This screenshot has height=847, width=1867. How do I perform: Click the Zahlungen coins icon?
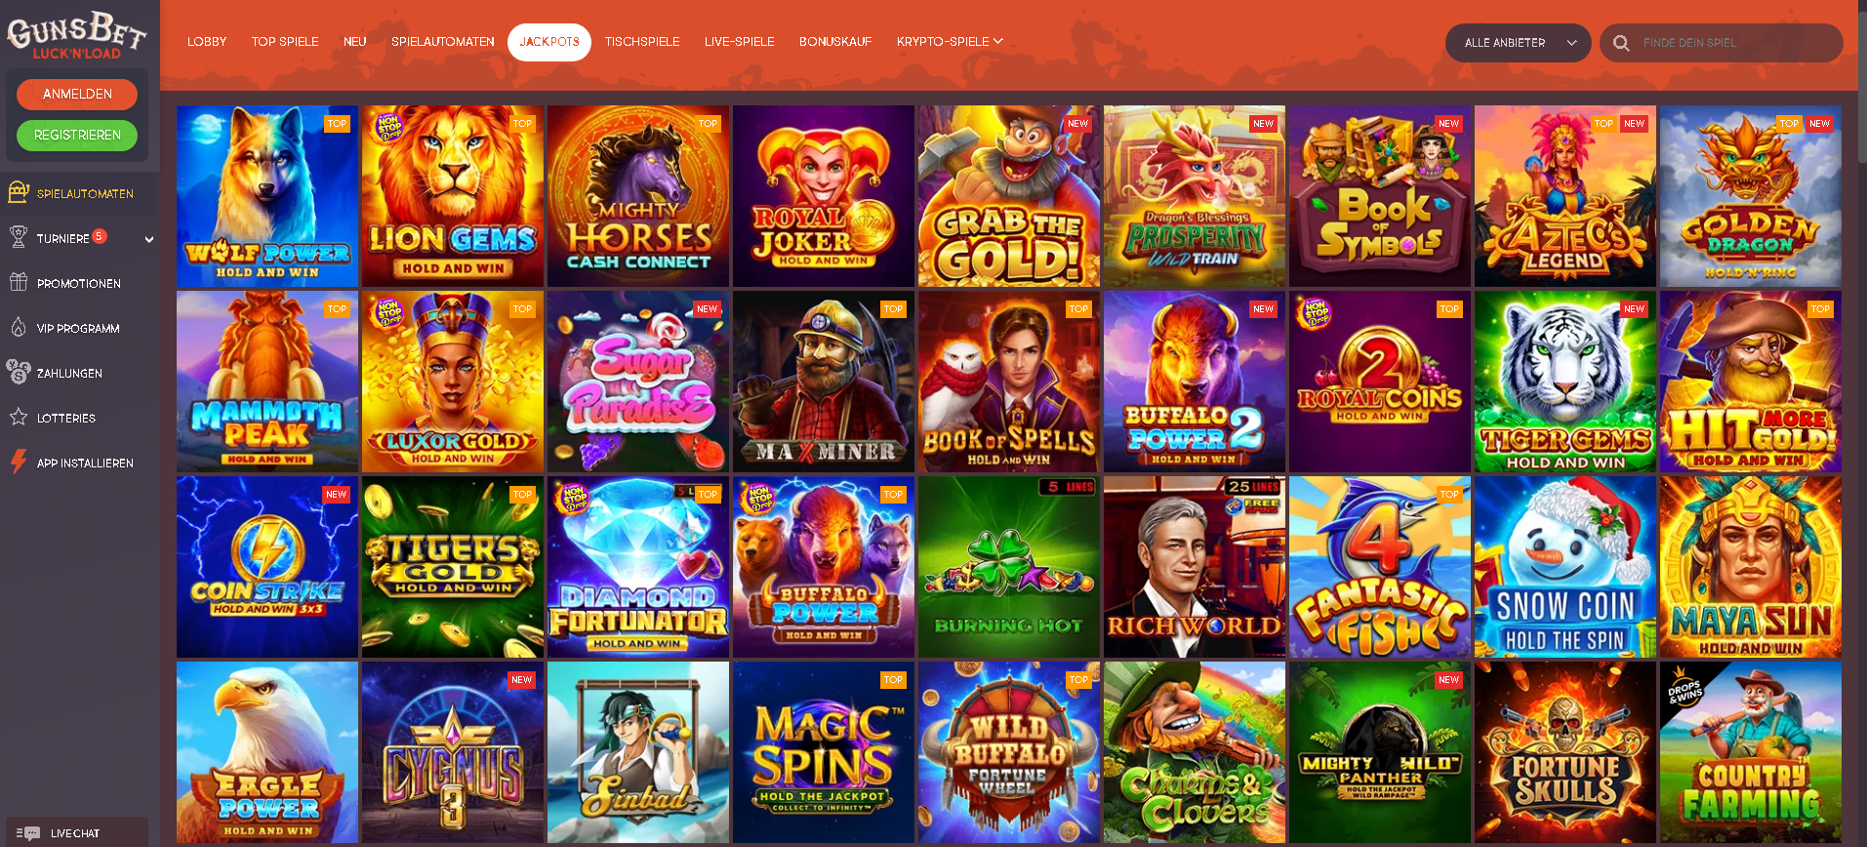(19, 372)
